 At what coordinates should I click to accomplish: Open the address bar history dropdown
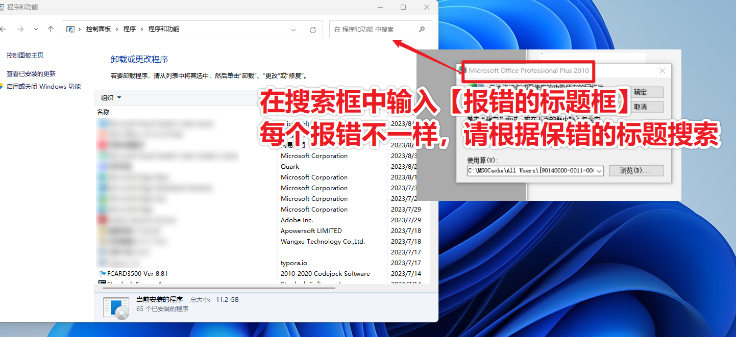tap(293, 30)
